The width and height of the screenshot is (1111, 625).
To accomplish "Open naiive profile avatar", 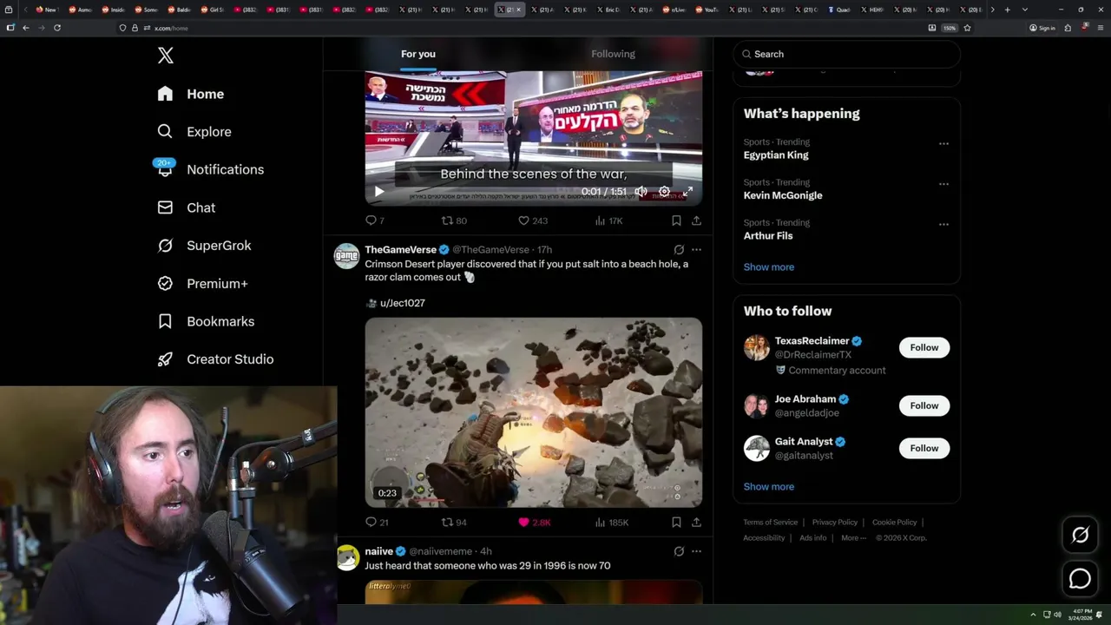I will 347,557.
